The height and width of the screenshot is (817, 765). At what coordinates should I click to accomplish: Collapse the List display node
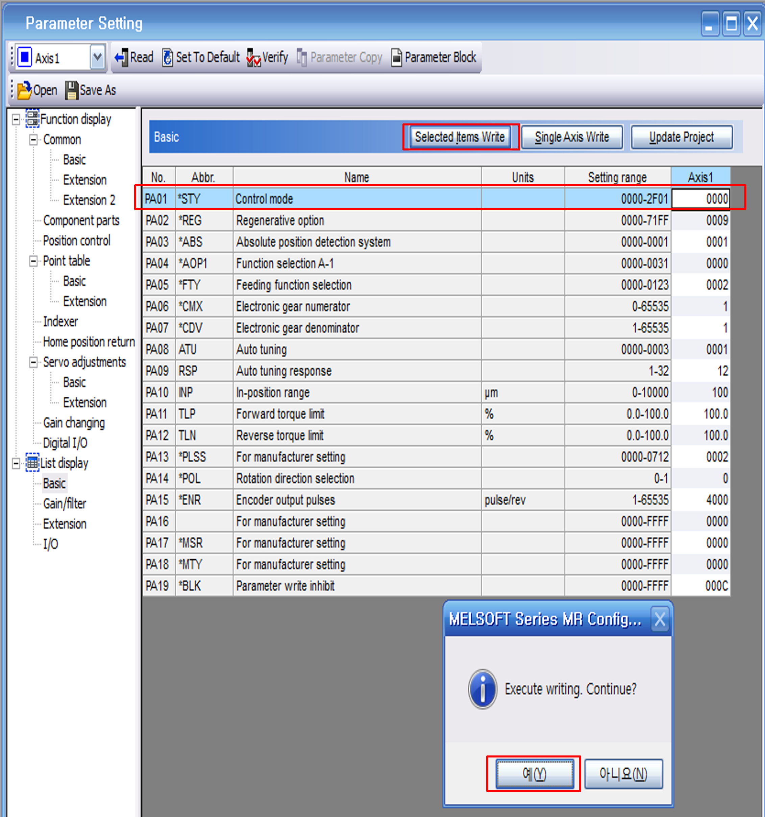pyautogui.click(x=16, y=464)
